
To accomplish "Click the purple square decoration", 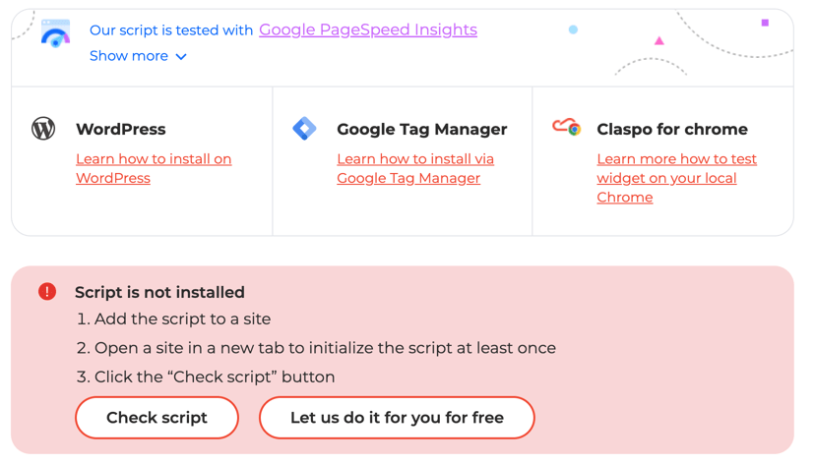I will [x=765, y=23].
